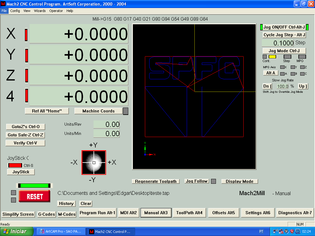Click the X axis DRO value
The height and width of the screenshot is (236, 315).
[x=79, y=34]
